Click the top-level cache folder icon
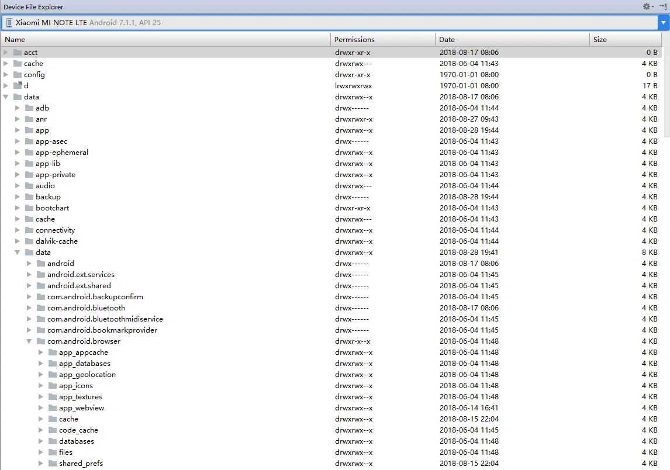The width and height of the screenshot is (670, 470). point(18,63)
